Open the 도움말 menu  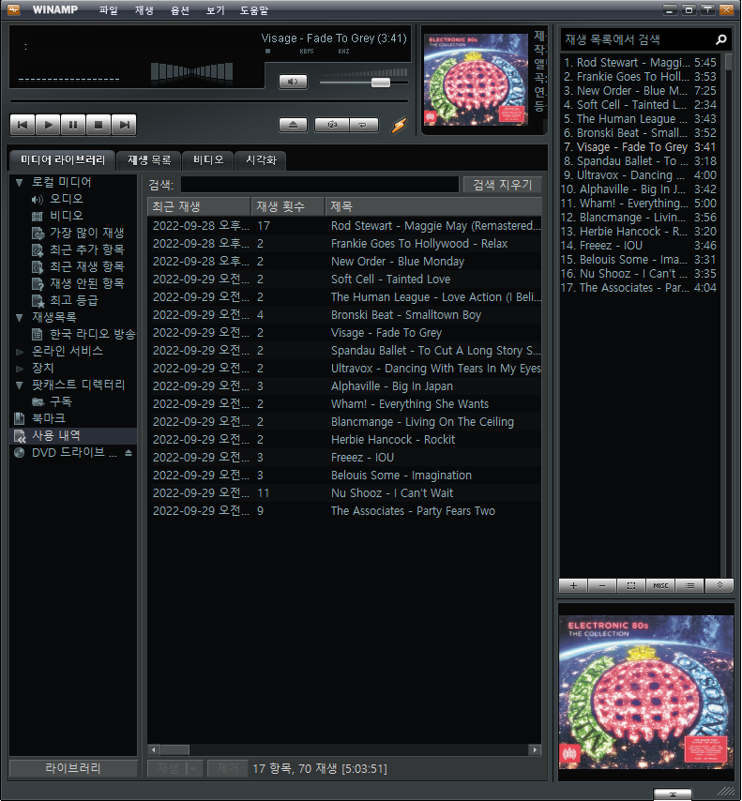pyautogui.click(x=254, y=10)
